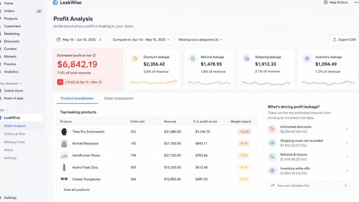Open LeakWise Settings sub-page

tap(10, 158)
